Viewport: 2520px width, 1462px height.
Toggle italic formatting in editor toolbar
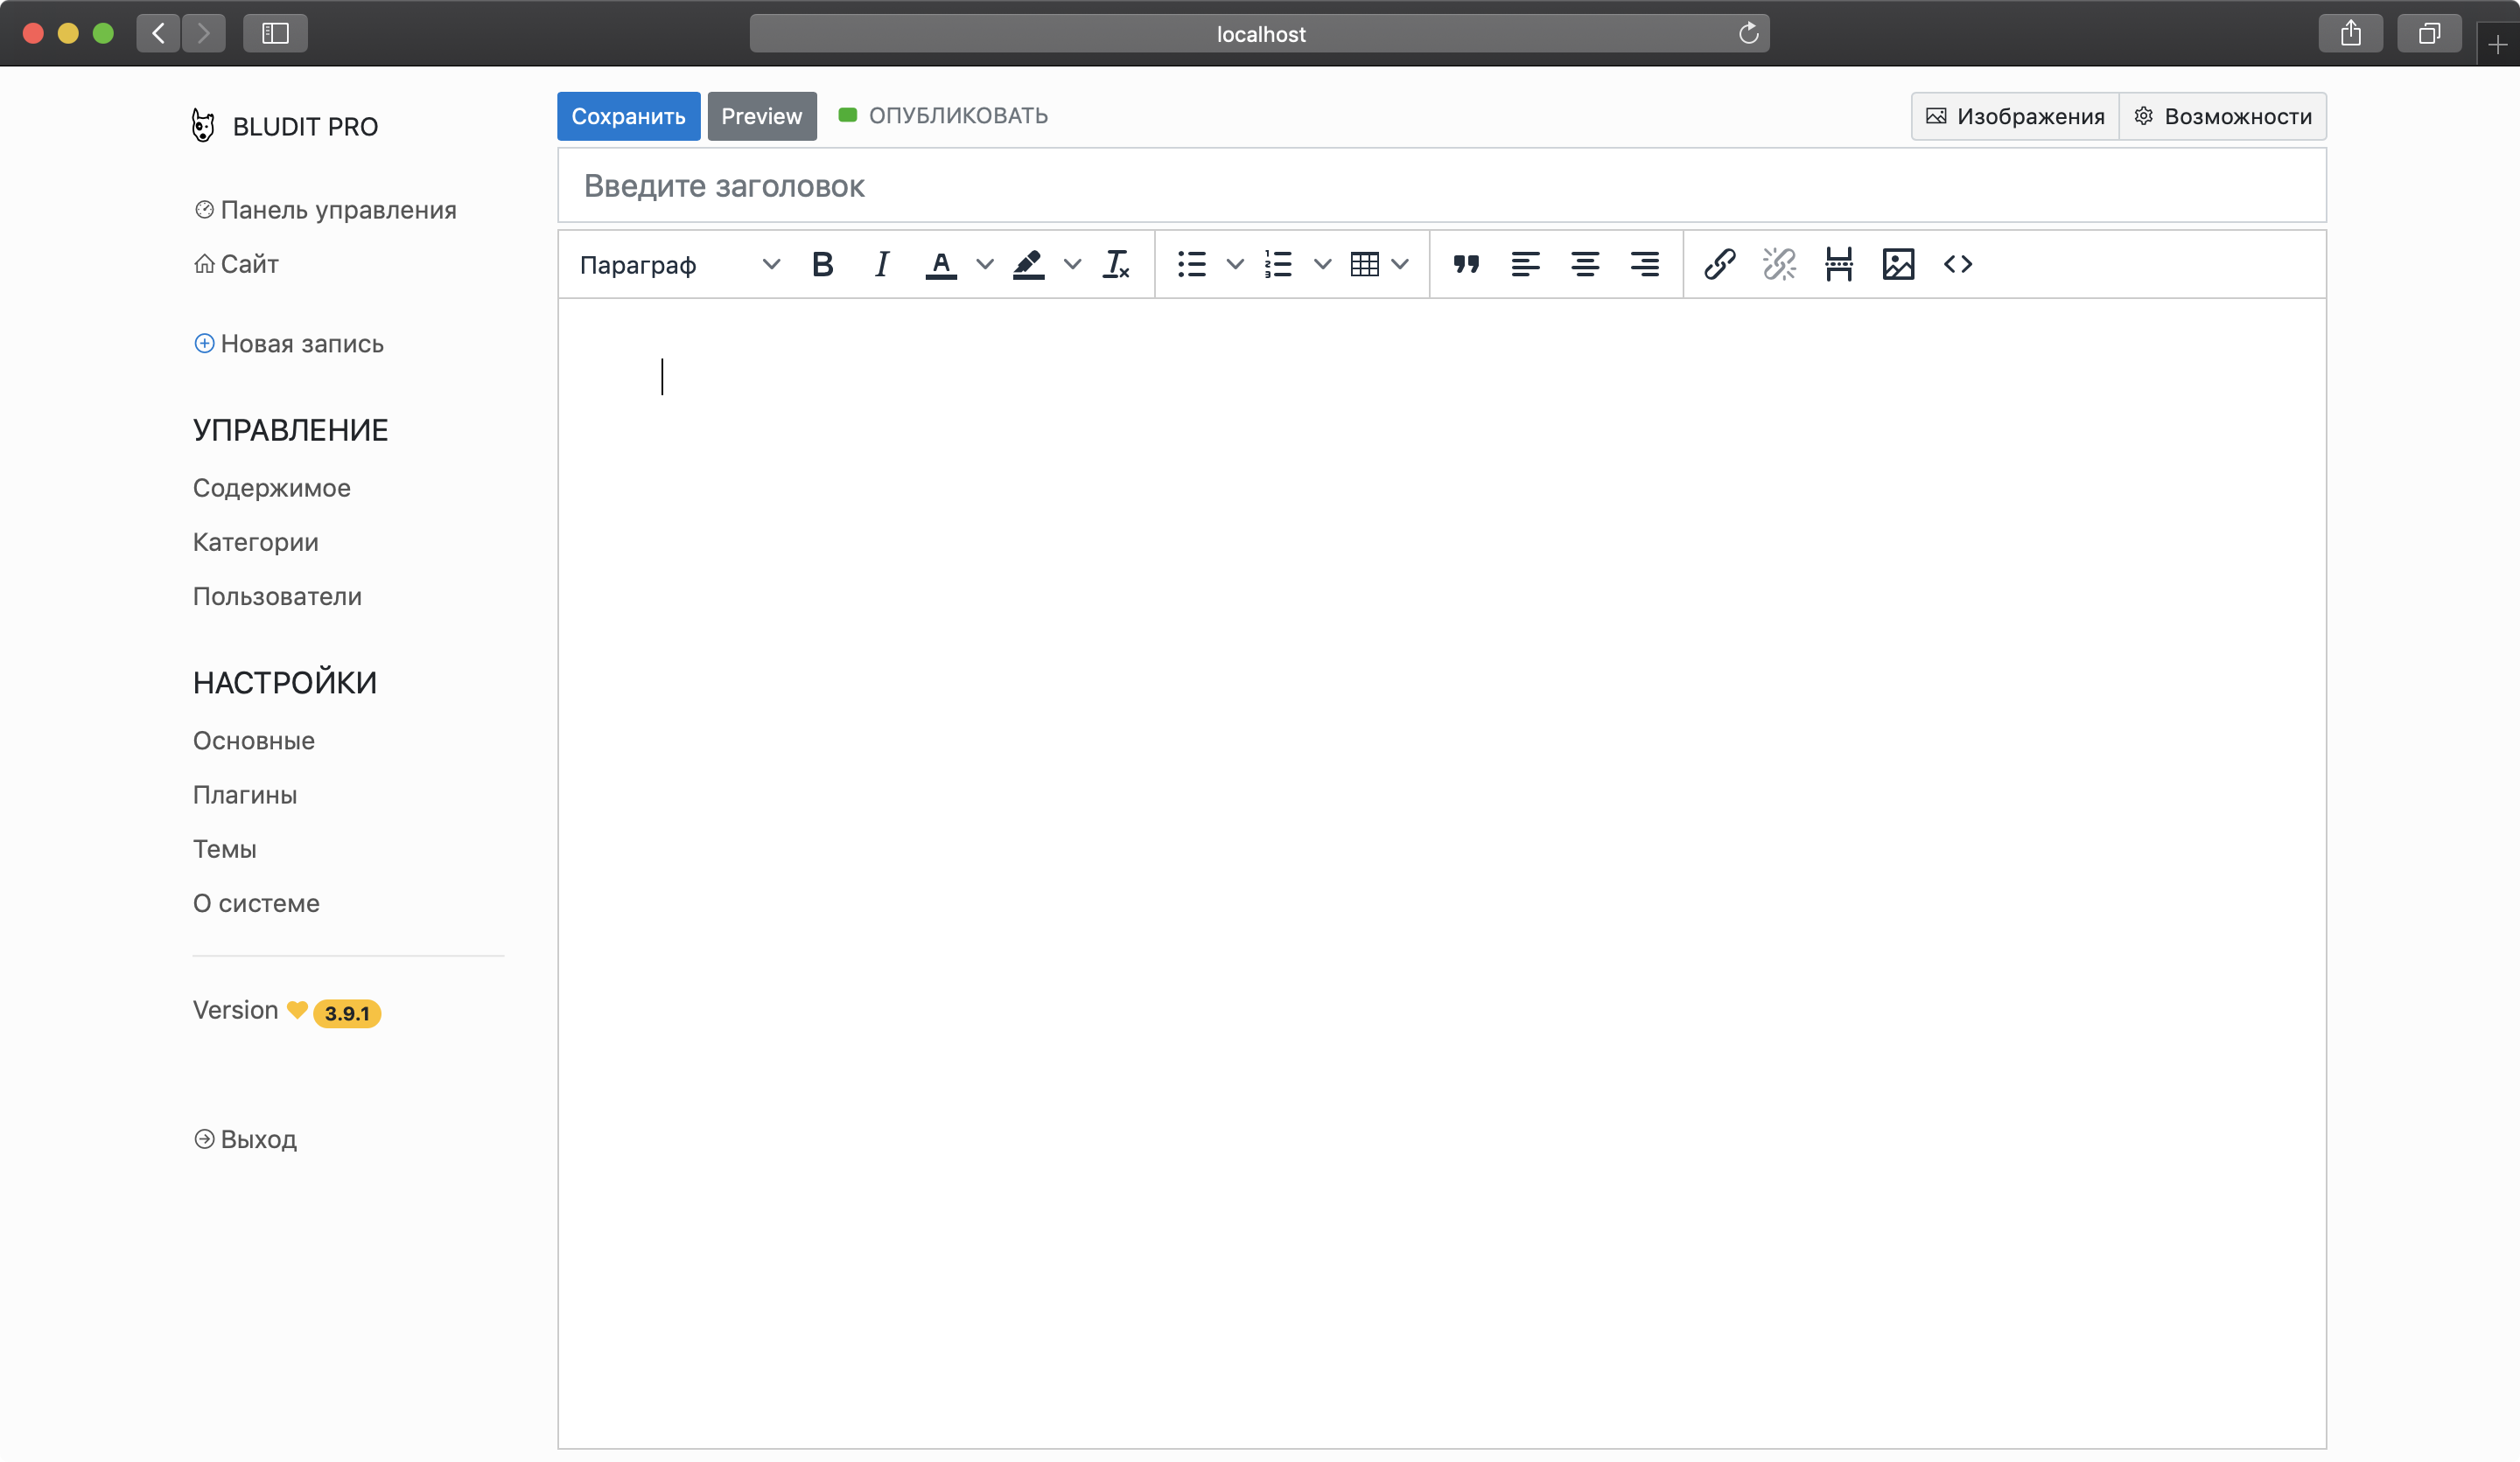(x=881, y=265)
